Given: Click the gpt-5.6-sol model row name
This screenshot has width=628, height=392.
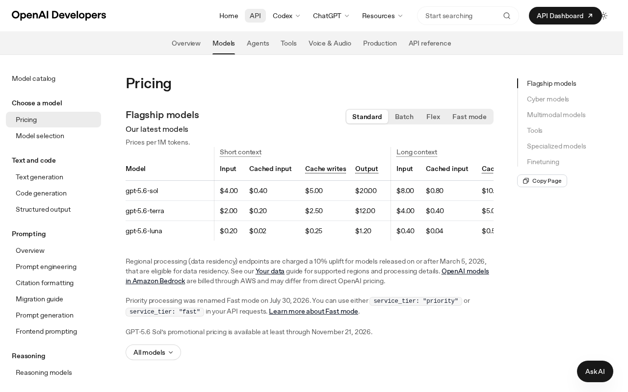Looking at the screenshot, I should pyautogui.click(x=142, y=191).
